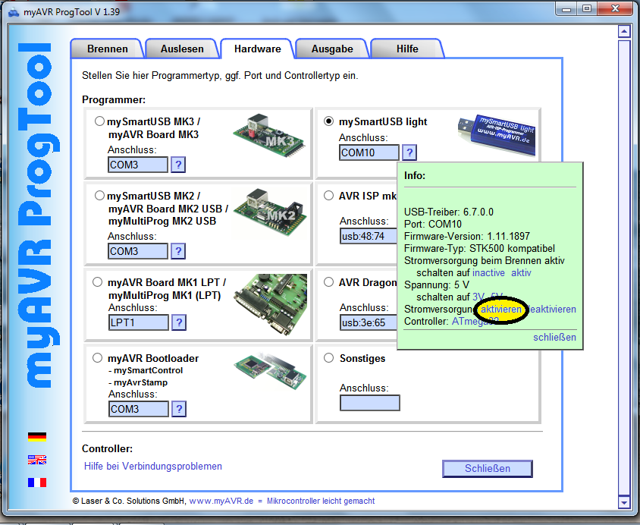Click the help icon next to COM10 port
Screen dimensions: 640x525
[409, 152]
